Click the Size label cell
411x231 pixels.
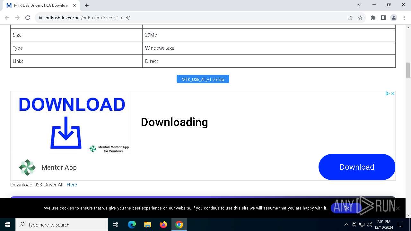coord(76,35)
